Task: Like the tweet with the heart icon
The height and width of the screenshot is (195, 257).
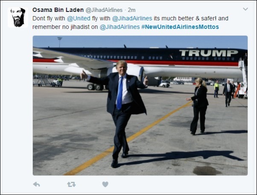Action: pyautogui.click(x=105, y=184)
